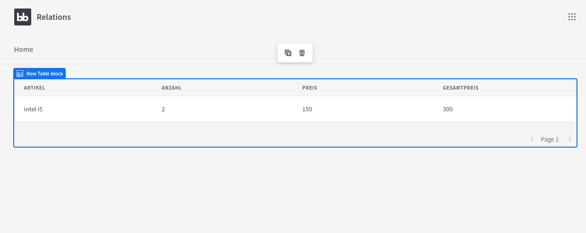The image size is (586, 233).
Task: Click the Preis value 150 cell
Action: point(307,109)
